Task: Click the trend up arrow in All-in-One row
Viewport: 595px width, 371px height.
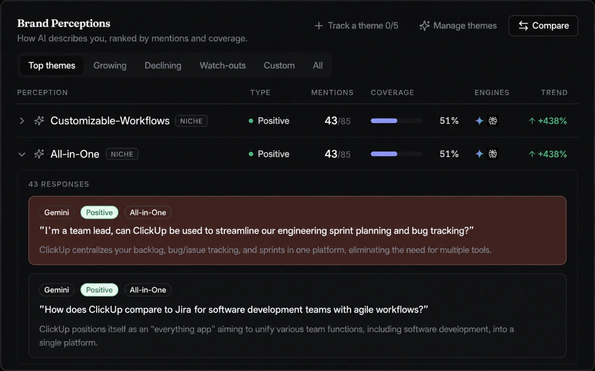Action: pos(532,154)
